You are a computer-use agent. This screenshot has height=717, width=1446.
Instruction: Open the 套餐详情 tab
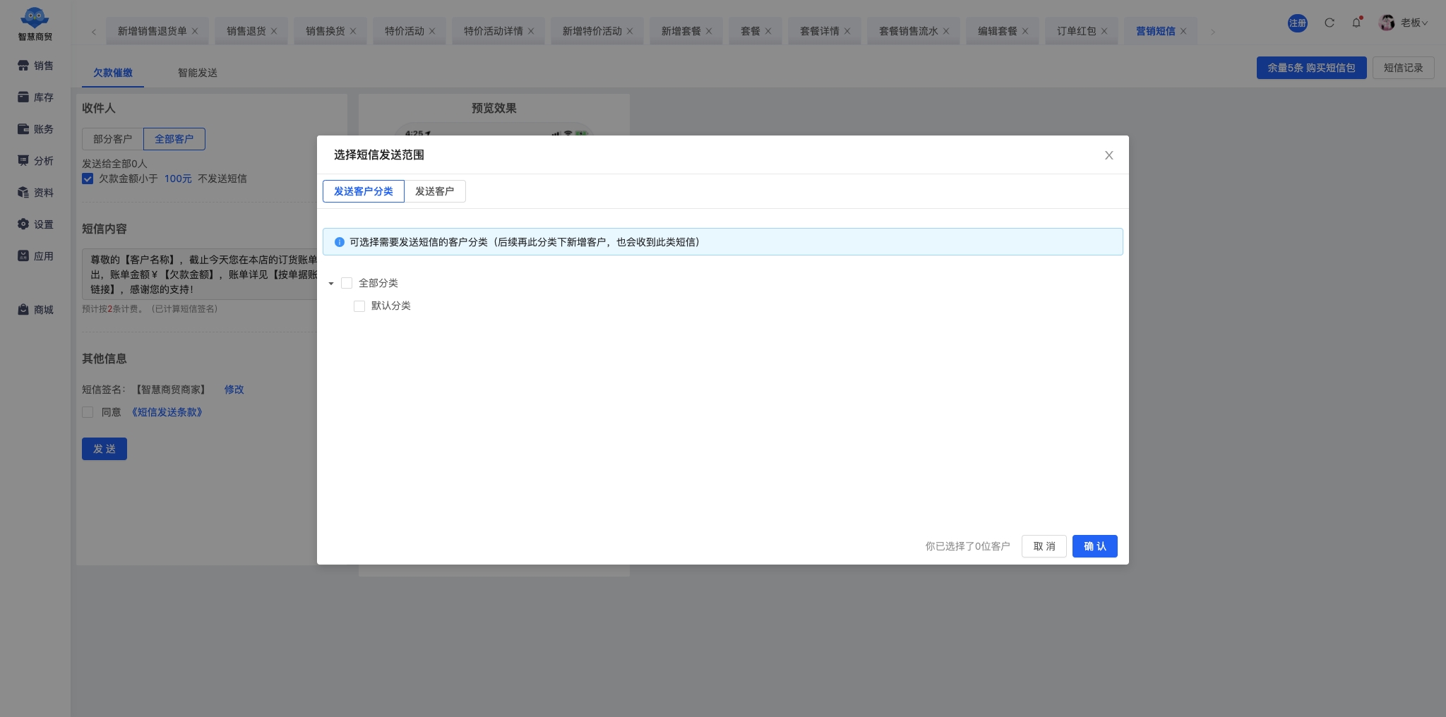pos(820,31)
